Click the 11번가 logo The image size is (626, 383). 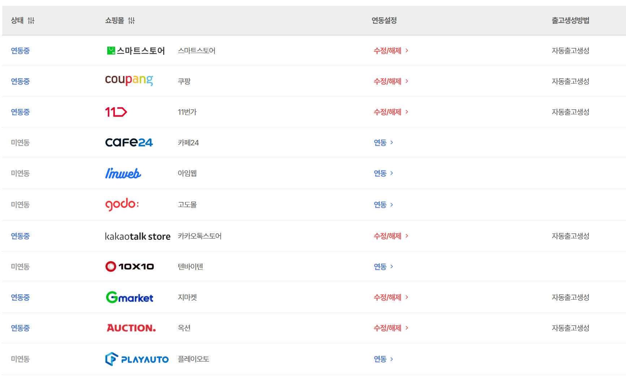pos(116,112)
